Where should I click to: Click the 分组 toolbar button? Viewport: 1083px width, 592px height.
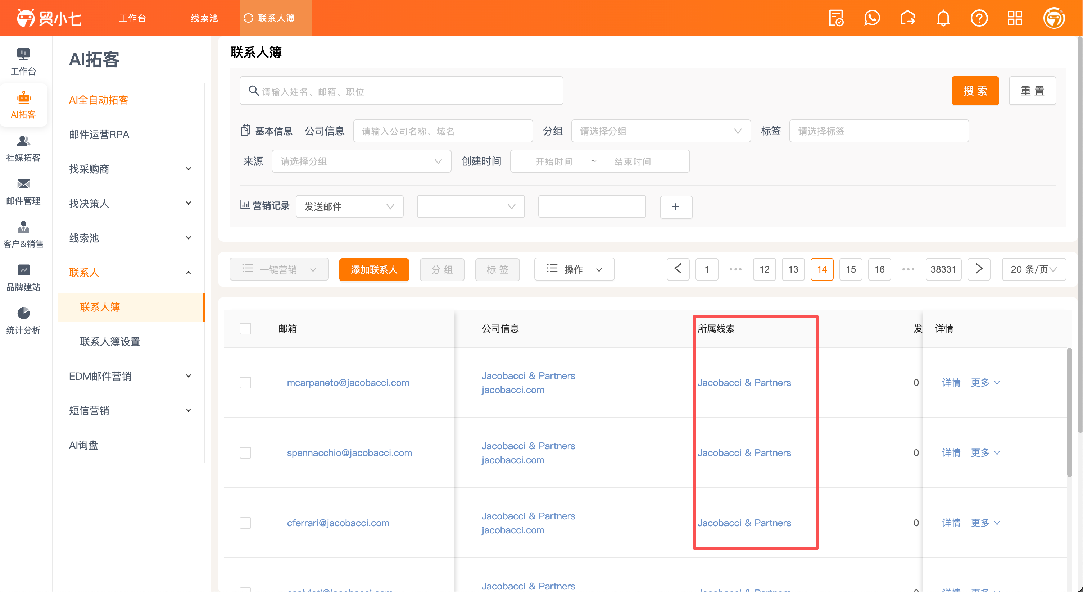click(x=442, y=269)
